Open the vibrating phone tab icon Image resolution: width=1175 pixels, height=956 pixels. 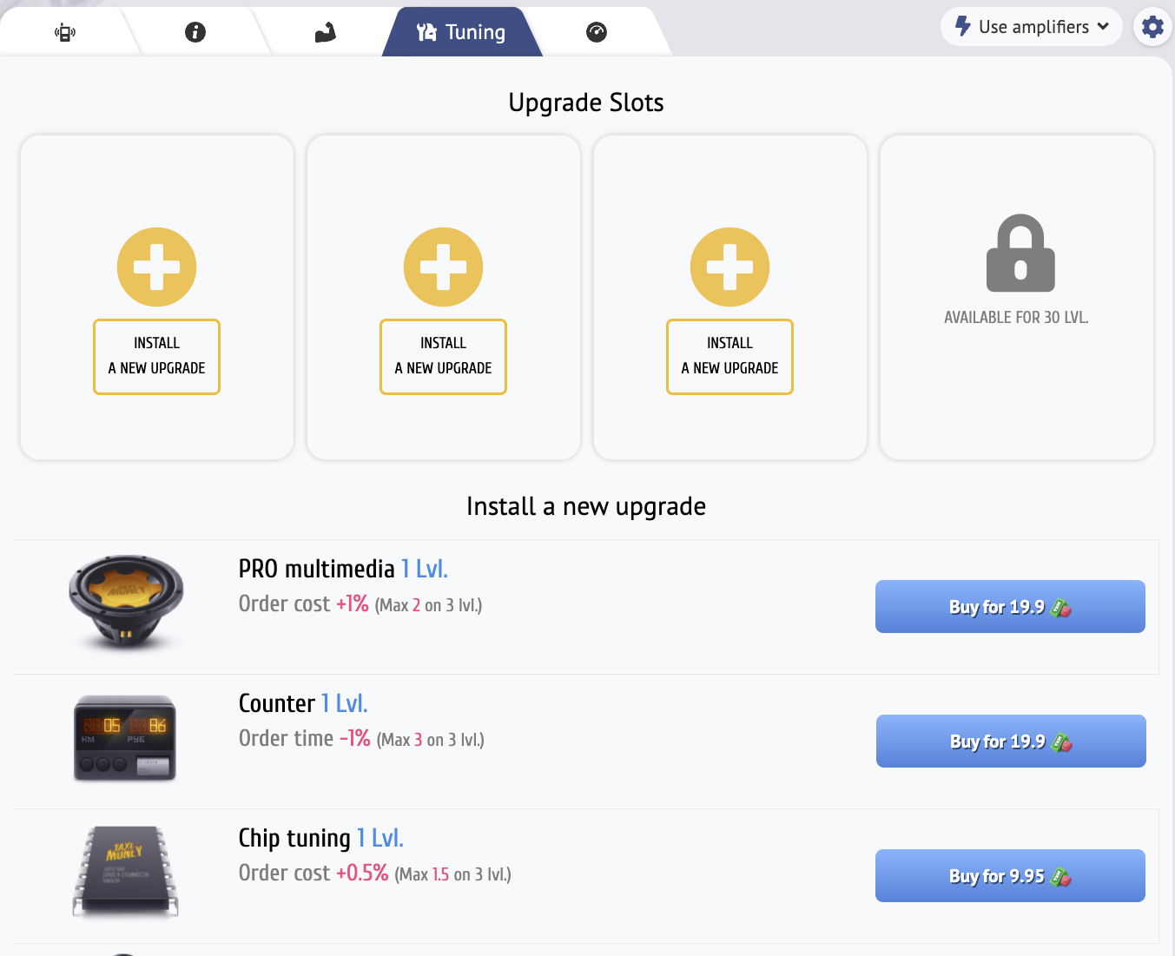pos(65,33)
